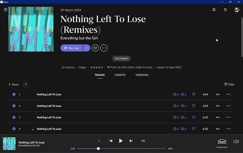Click the vertical page scrollbar
243x153 pixels.
(x=242, y=37)
